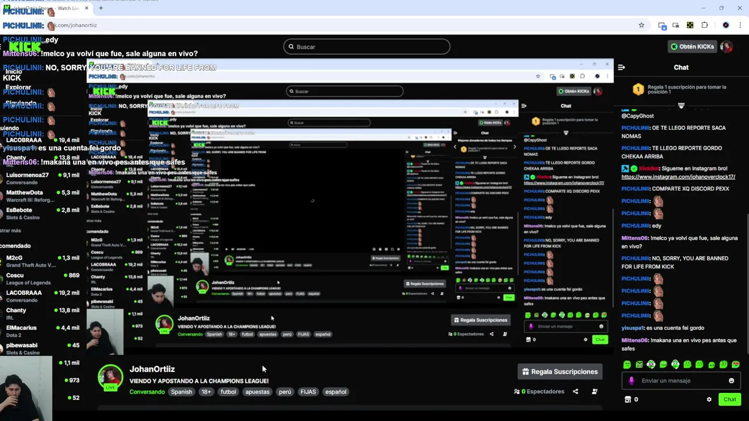Click the follow user icon beside share
749x421 pixels.
(595, 392)
